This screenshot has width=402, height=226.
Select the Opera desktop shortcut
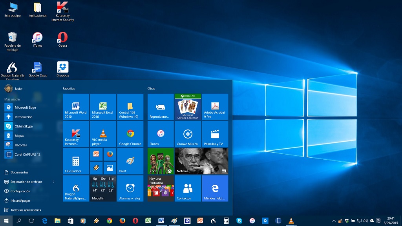62,40
